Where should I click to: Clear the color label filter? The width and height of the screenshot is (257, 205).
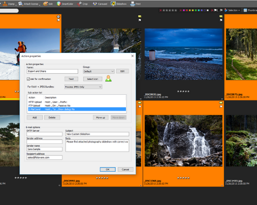tap(180, 10)
